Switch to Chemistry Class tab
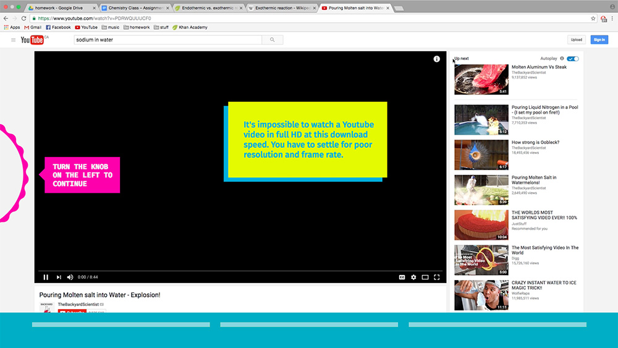 point(136,8)
